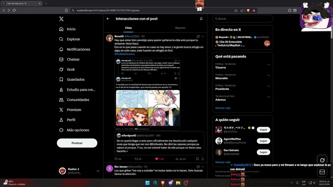Open weather widget 20°C
The height and width of the screenshot is (187, 333).
coord(14,183)
